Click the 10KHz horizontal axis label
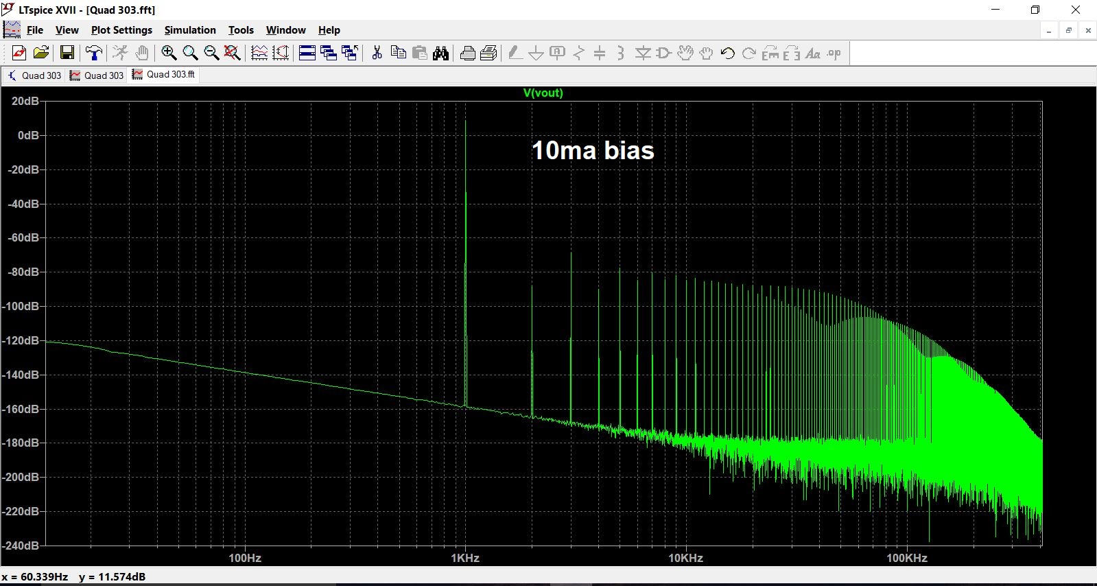The image size is (1097, 586). click(x=686, y=558)
